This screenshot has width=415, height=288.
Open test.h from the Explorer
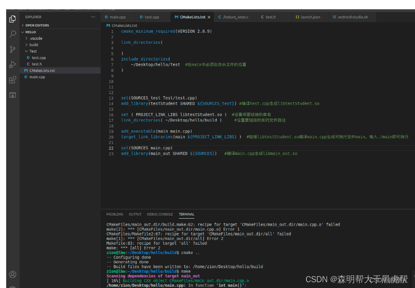[x=36, y=64]
